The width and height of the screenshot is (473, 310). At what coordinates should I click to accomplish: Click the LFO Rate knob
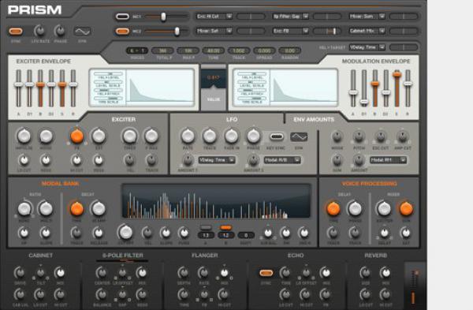coord(188,136)
